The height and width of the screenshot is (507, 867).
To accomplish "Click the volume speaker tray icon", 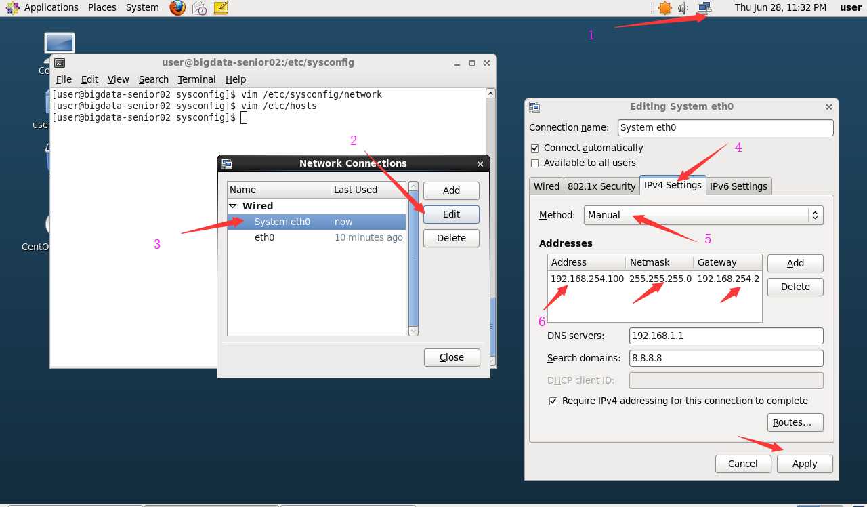I will tap(683, 7).
